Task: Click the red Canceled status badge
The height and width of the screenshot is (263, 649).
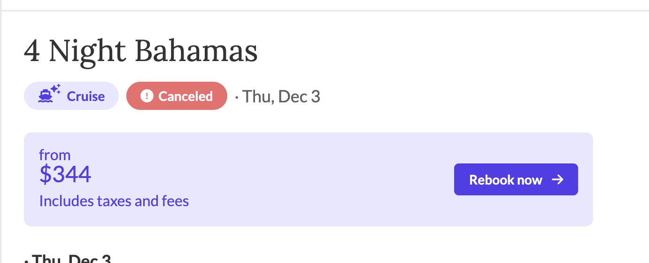Action: 177,96
